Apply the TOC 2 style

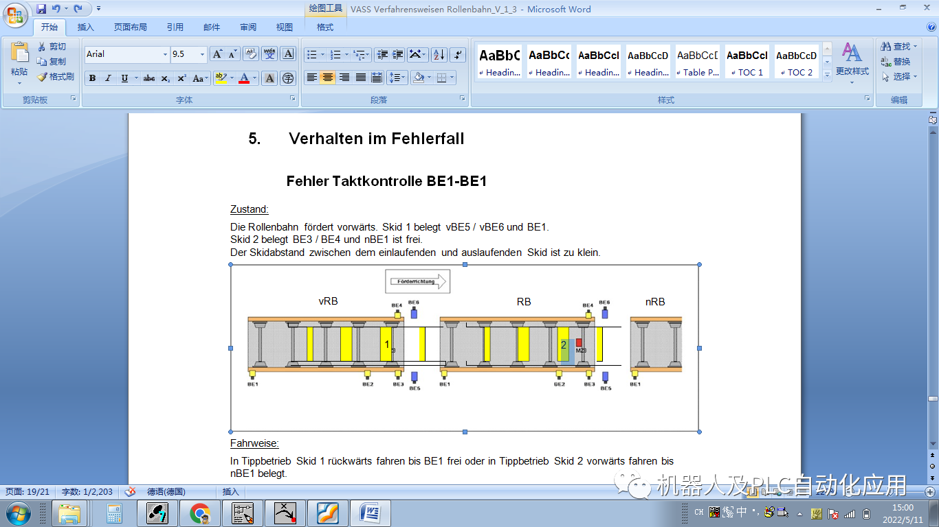(797, 62)
